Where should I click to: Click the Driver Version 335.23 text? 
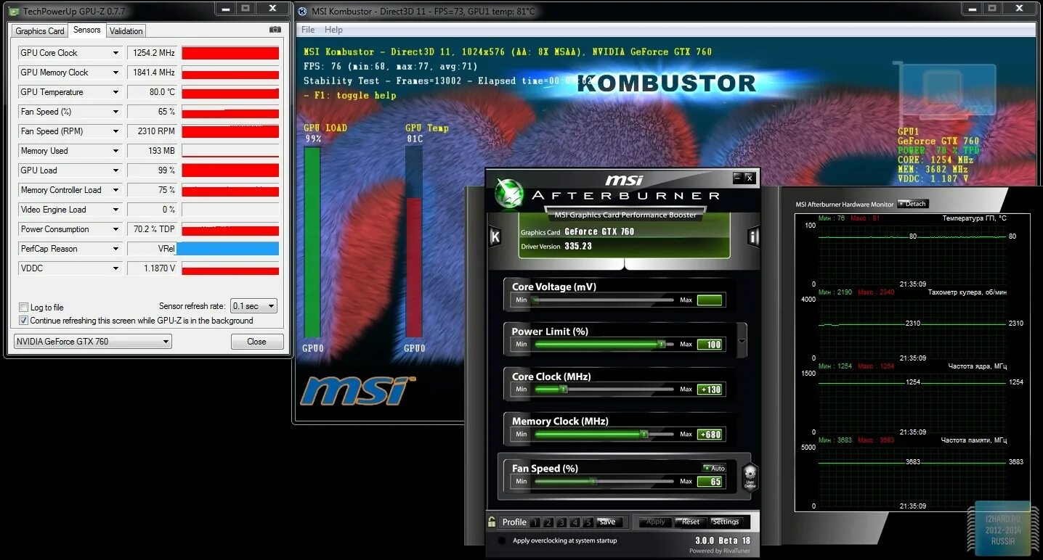tap(556, 247)
